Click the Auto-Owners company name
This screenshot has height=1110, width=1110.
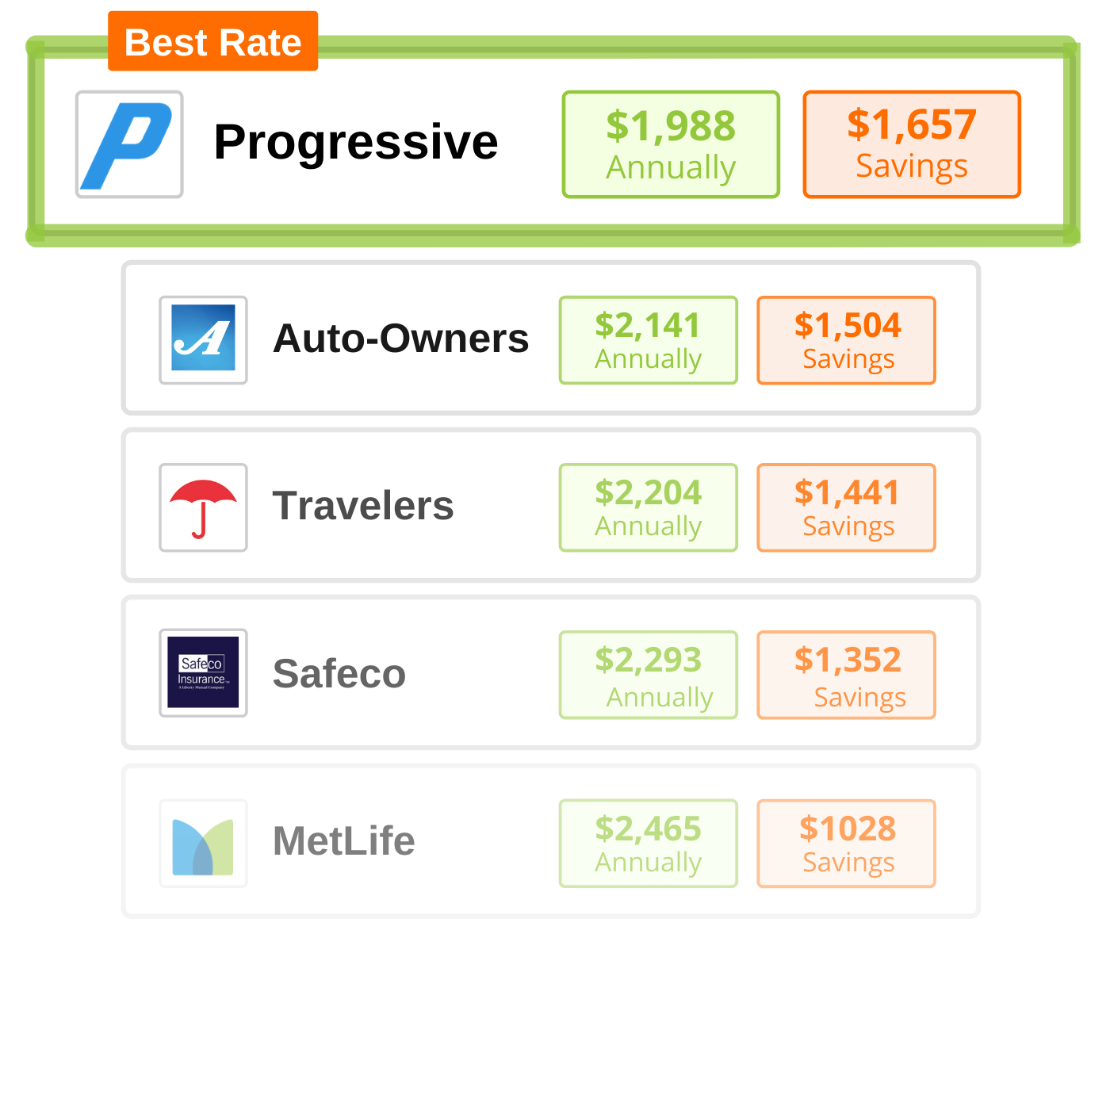400,339
